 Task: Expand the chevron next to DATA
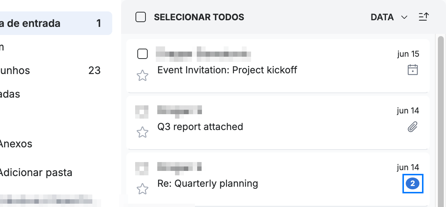(404, 17)
